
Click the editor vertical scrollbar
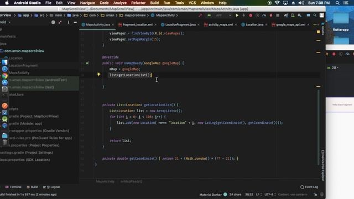coord(319,128)
